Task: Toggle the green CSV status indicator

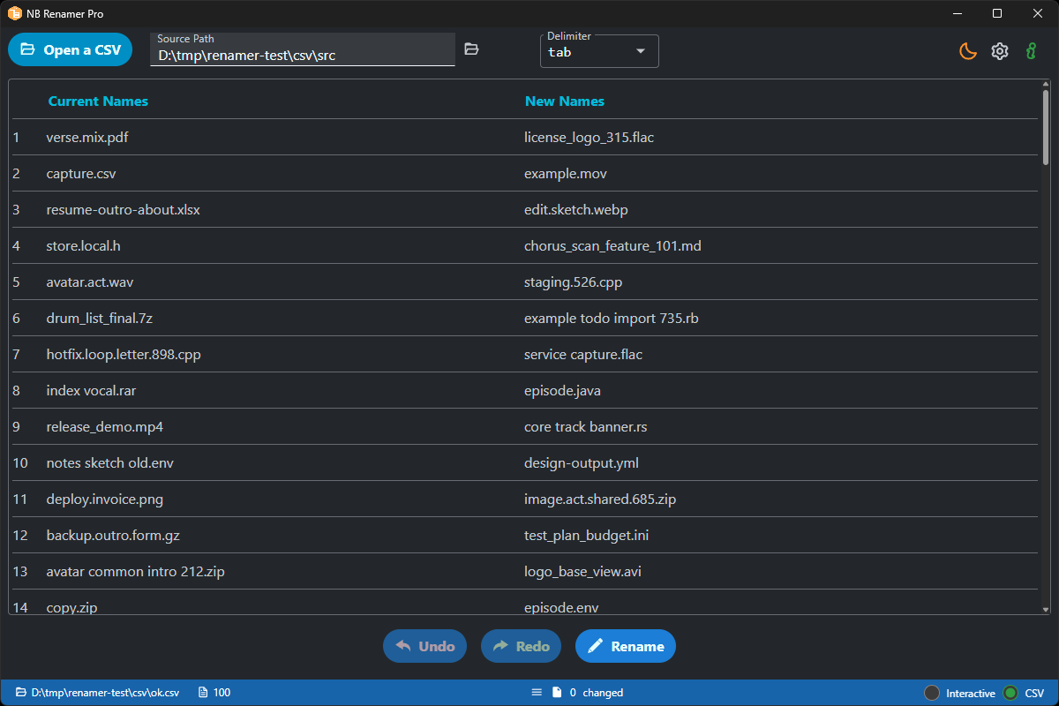Action: tap(1009, 693)
